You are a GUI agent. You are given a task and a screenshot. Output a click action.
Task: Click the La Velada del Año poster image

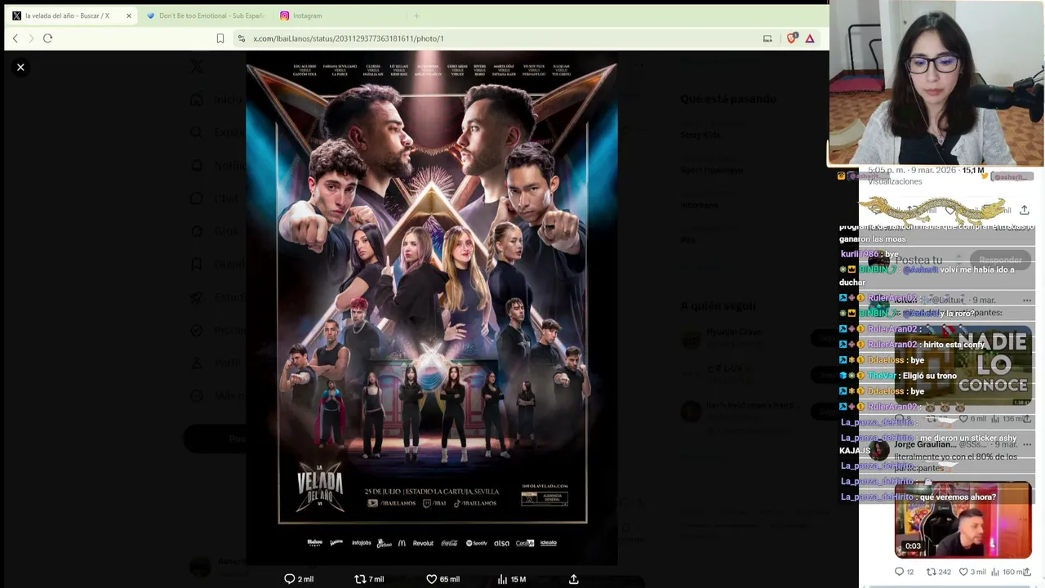(x=432, y=309)
